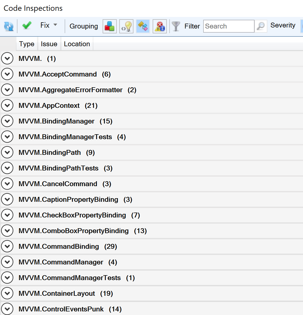
Task: Expand the MVVM.BindingManagerTests chevron
Action: coord(7,137)
